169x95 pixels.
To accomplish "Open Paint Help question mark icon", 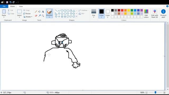I will click(167, 6).
